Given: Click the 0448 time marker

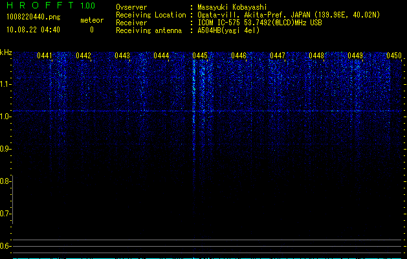Looking at the screenshot, I should pos(316,55).
